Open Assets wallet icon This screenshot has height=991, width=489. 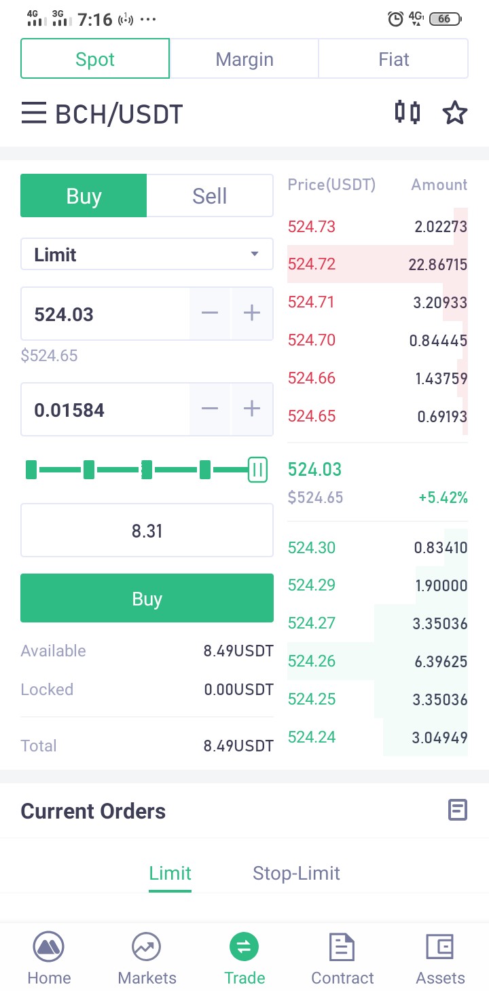click(440, 958)
